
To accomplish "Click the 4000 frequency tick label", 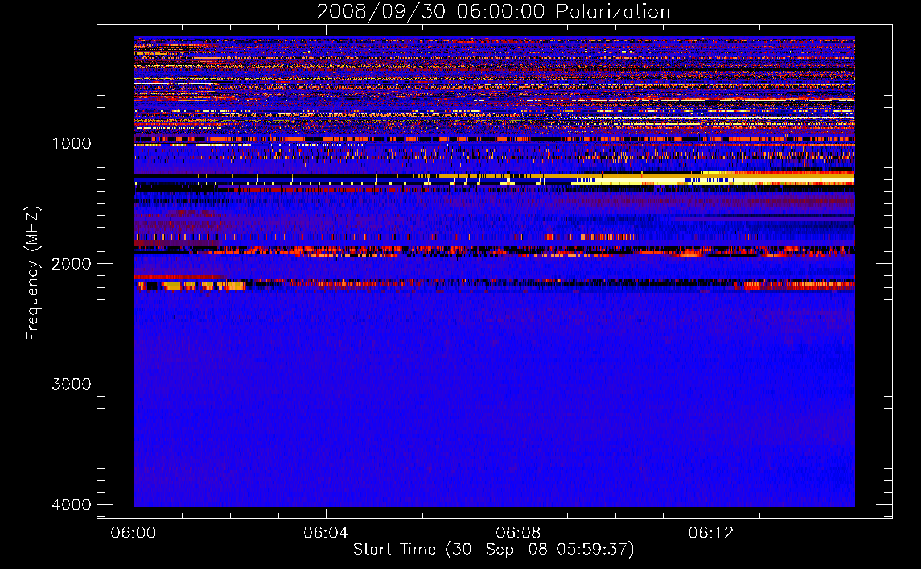I will pyautogui.click(x=72, y=505).
